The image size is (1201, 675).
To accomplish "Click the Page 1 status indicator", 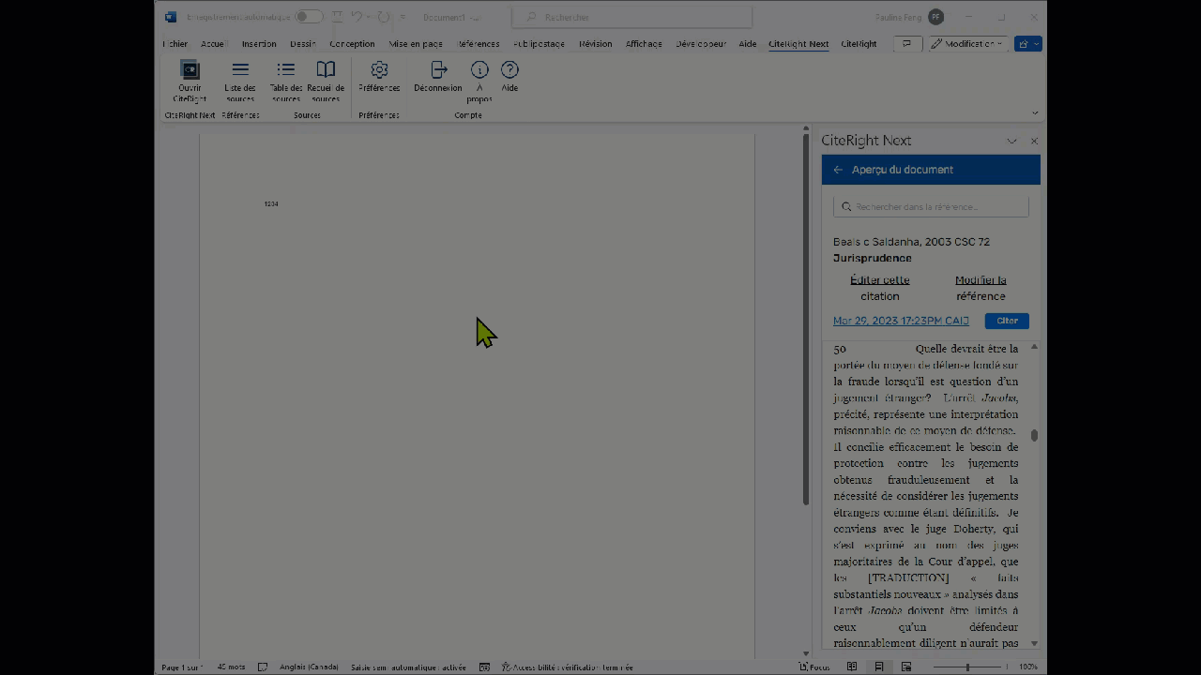I will coord(181,667).
